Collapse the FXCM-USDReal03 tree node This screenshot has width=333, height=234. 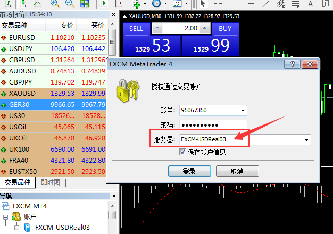tap(17, 228)
